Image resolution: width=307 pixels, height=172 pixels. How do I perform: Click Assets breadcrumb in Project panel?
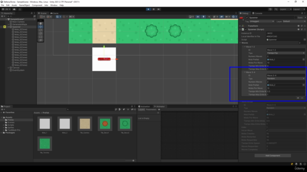pos(36,113)
